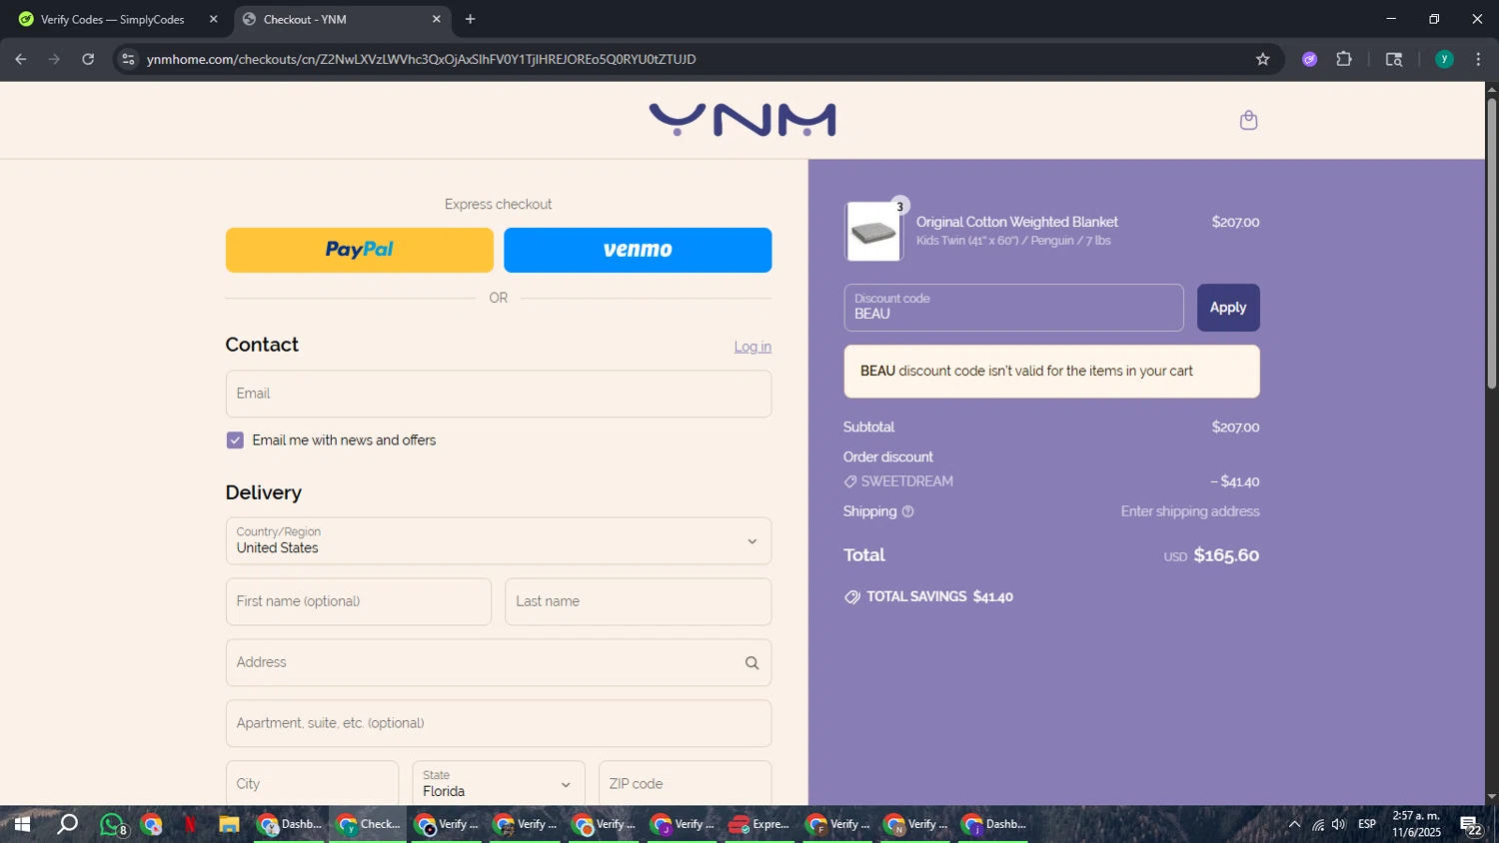This screenshot has height=843, width=1499.
Task: Click the BEAU invalid code message
Action: 1051,372
